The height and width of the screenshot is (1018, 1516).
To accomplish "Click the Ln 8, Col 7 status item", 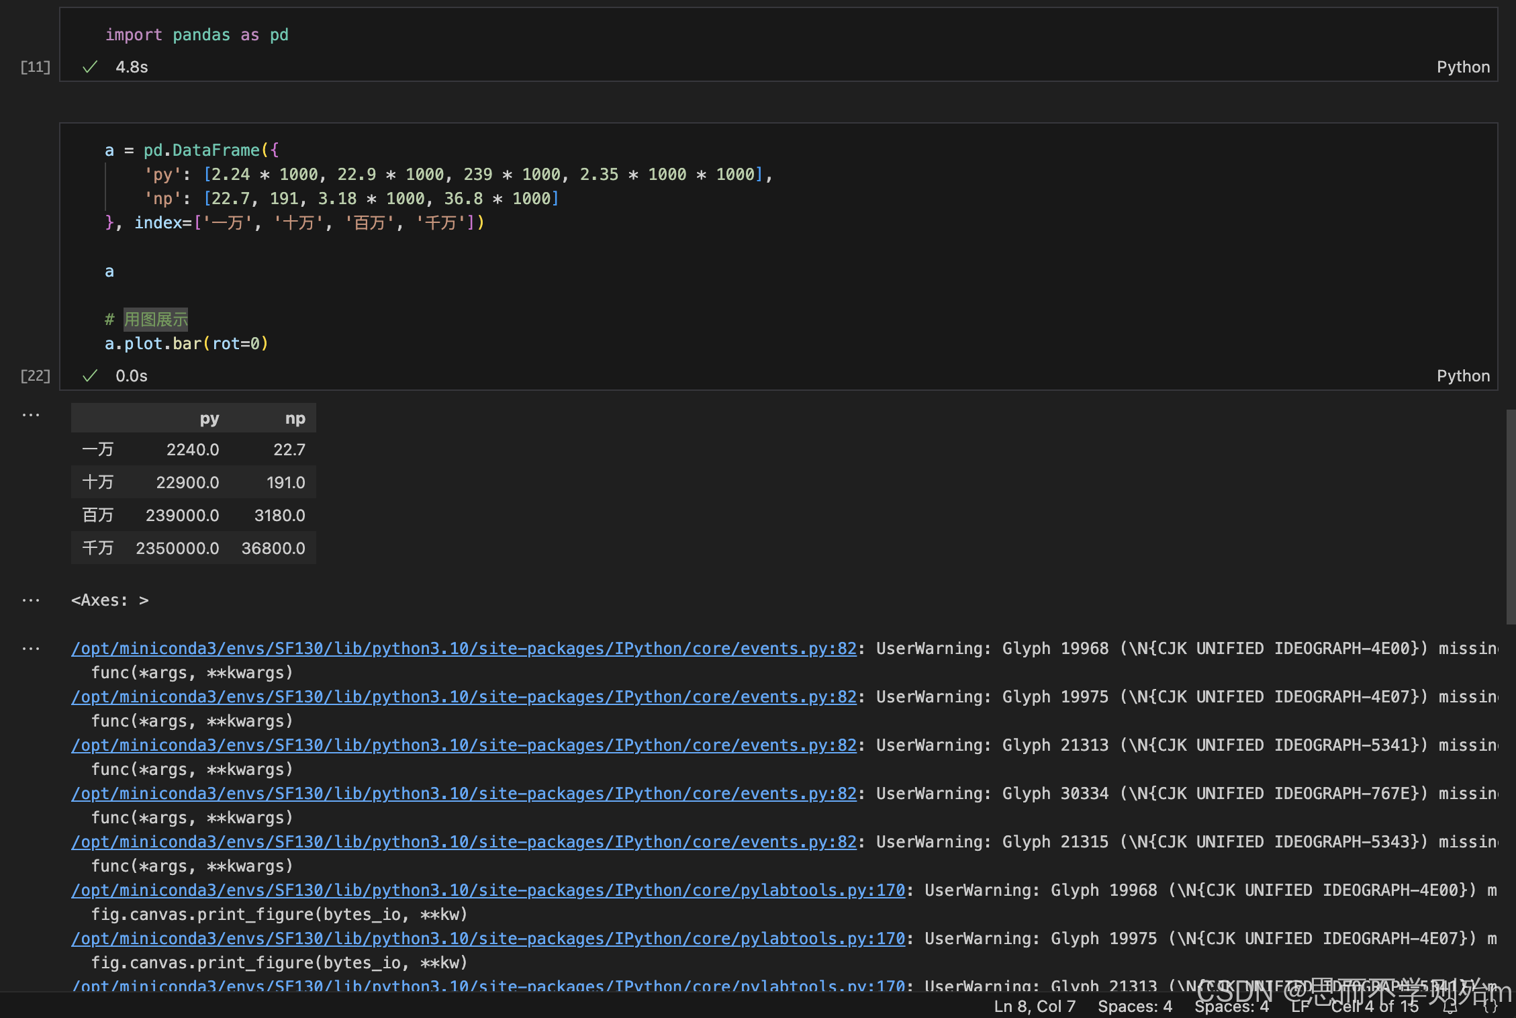I will (x=1034, y=1007).
